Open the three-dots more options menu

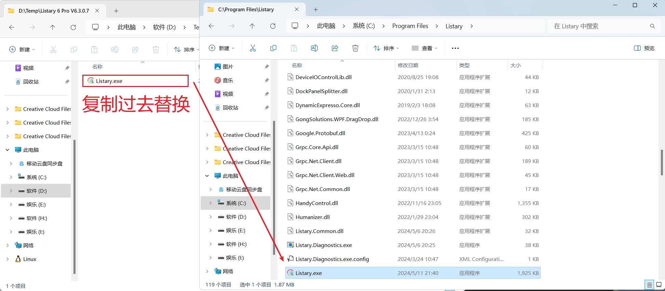(x=455, y=48)
